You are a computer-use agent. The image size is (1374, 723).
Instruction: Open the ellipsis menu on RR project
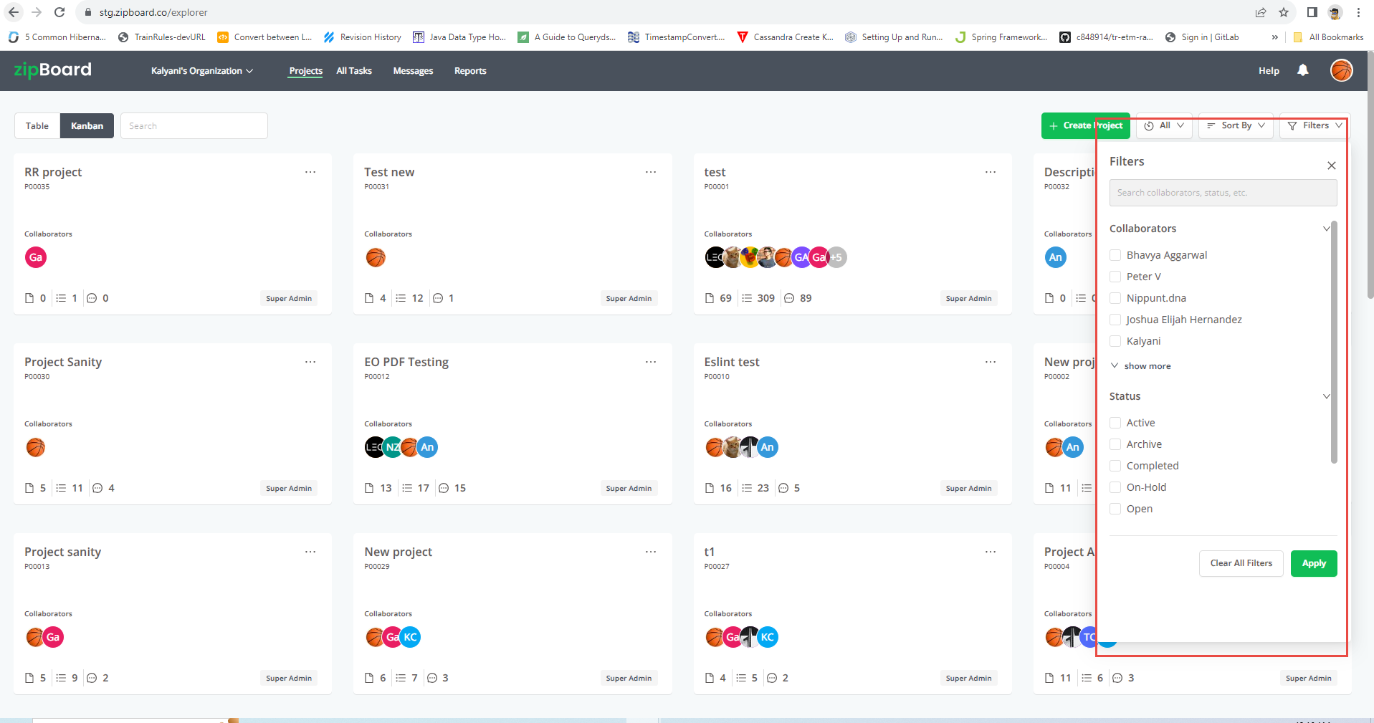[310, 172]
